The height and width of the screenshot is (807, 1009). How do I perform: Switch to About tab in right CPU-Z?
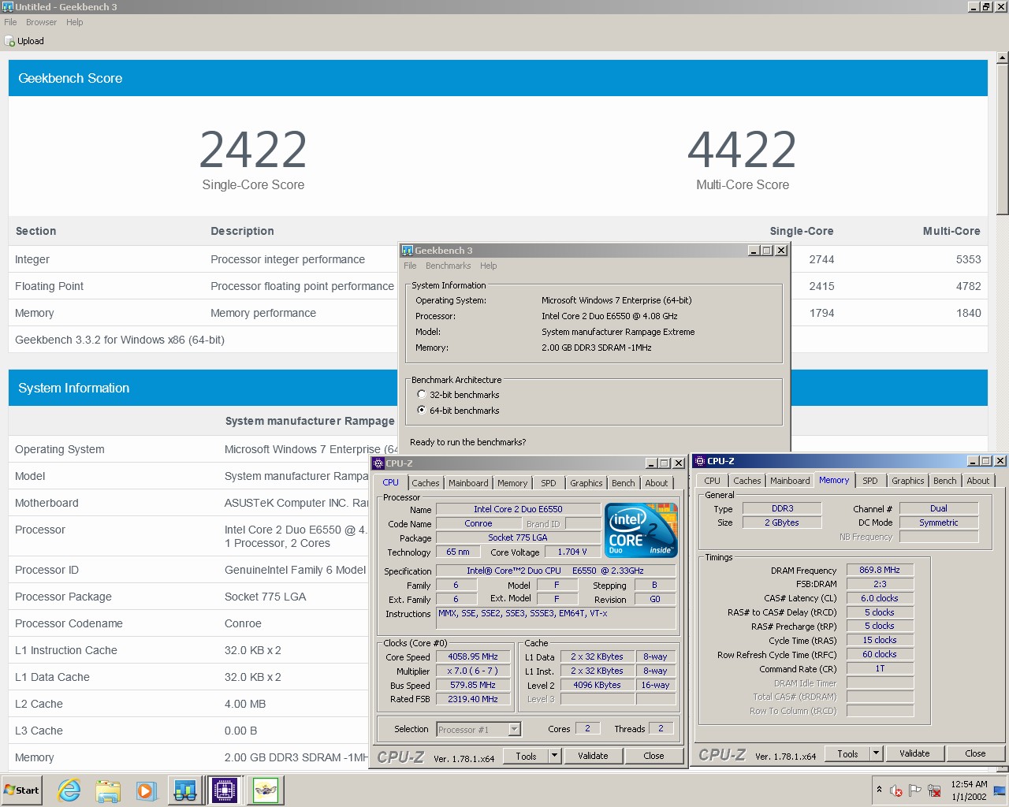(x=978, y=481)
